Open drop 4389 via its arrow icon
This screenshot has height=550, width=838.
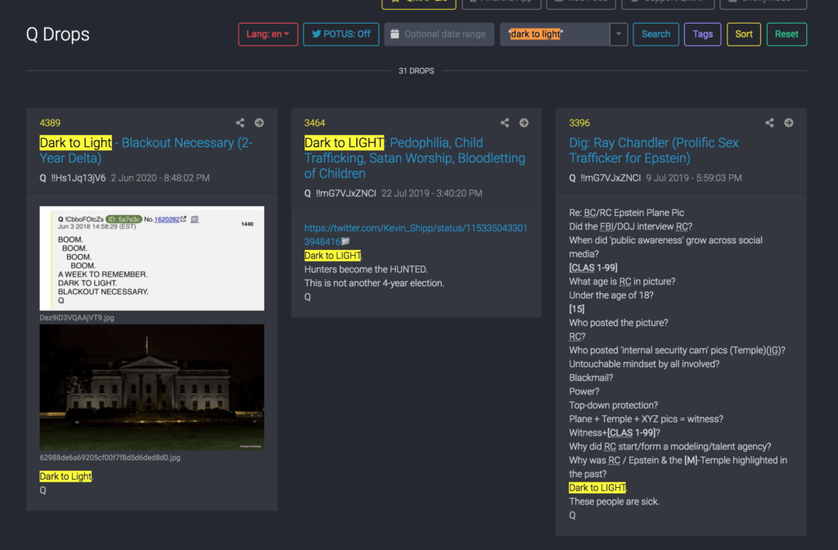click(x=259, y=123)
